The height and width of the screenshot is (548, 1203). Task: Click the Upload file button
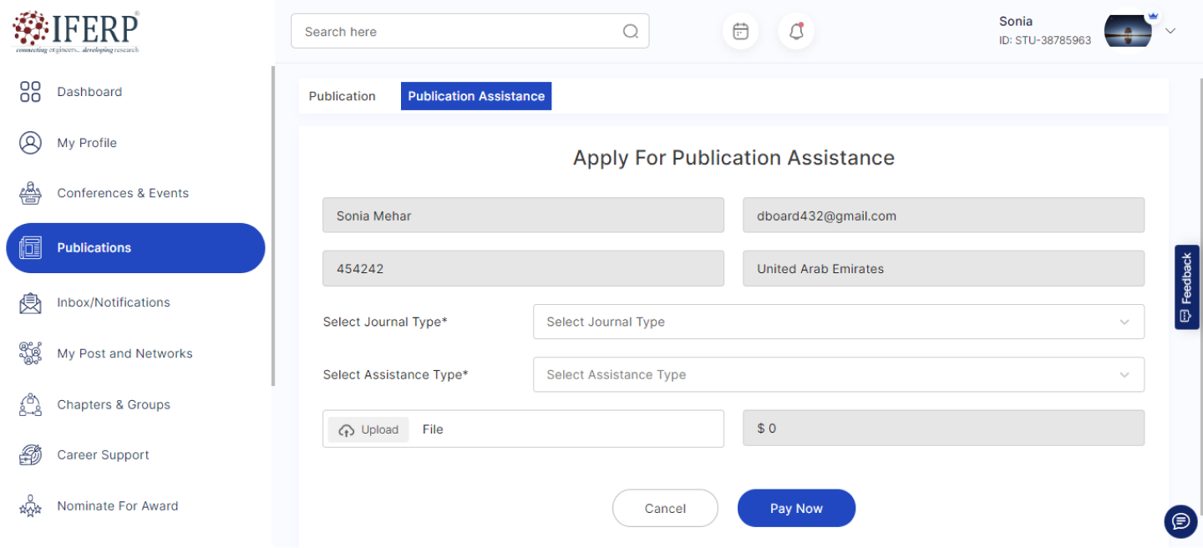(368, 429)
